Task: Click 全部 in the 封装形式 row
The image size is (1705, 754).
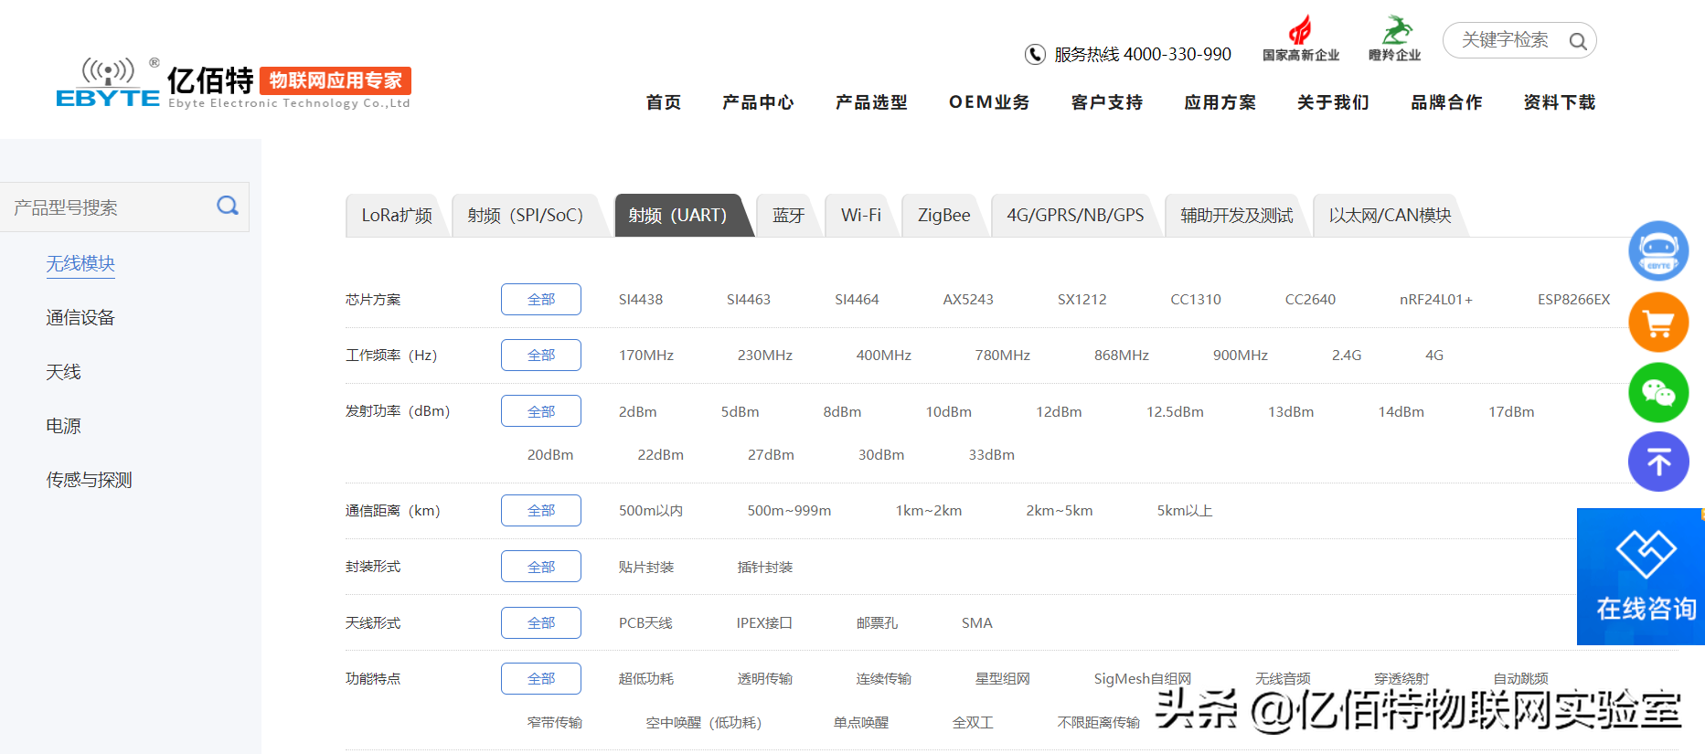Action: click(541, 567)
